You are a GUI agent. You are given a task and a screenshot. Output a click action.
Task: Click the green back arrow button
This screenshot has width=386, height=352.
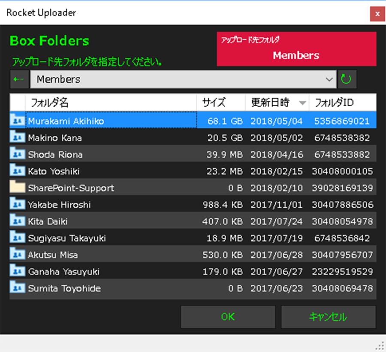coord(19,79)
